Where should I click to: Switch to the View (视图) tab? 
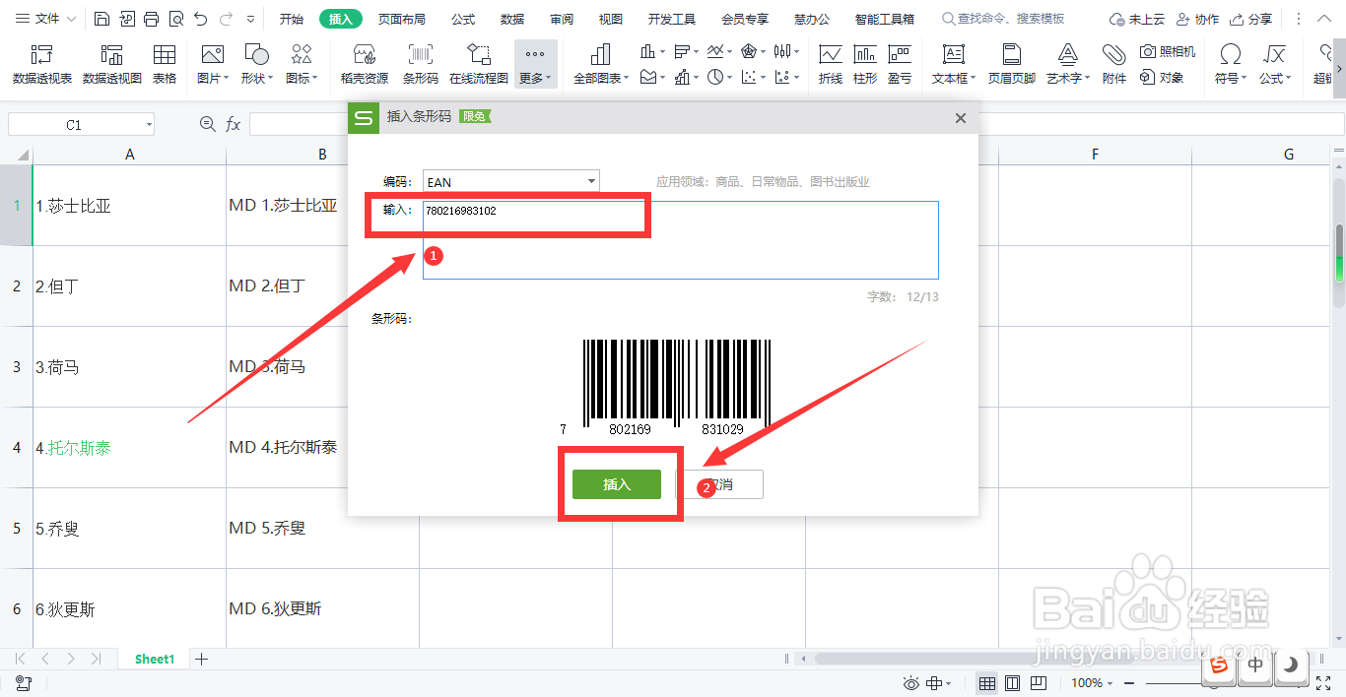(611, 19)
